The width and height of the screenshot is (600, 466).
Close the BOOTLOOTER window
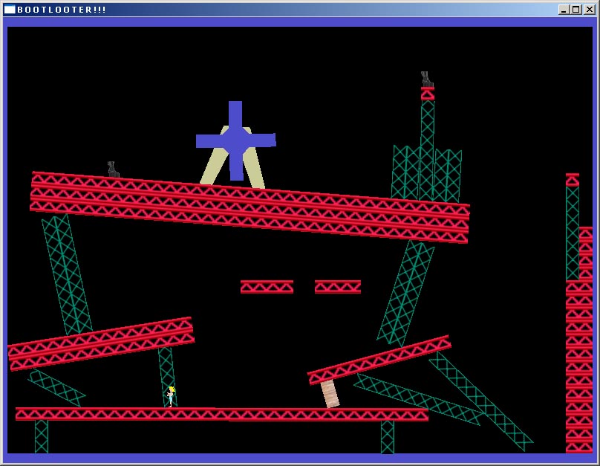[590, 10]
